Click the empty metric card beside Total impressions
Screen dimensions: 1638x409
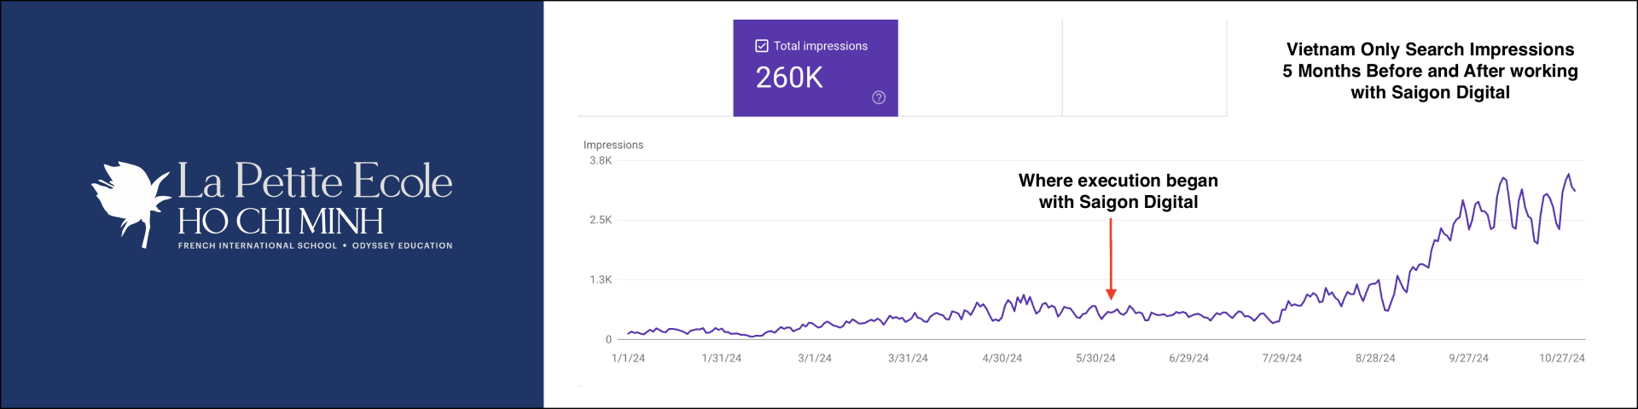(979, 68)
